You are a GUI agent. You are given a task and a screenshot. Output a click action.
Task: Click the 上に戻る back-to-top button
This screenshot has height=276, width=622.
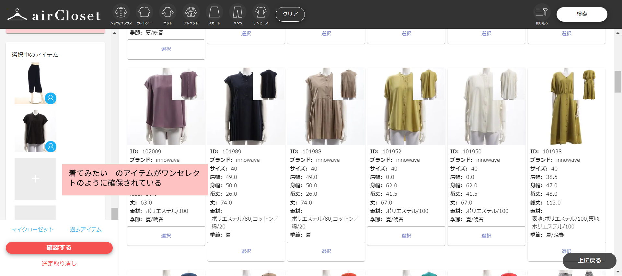(589, 260)
